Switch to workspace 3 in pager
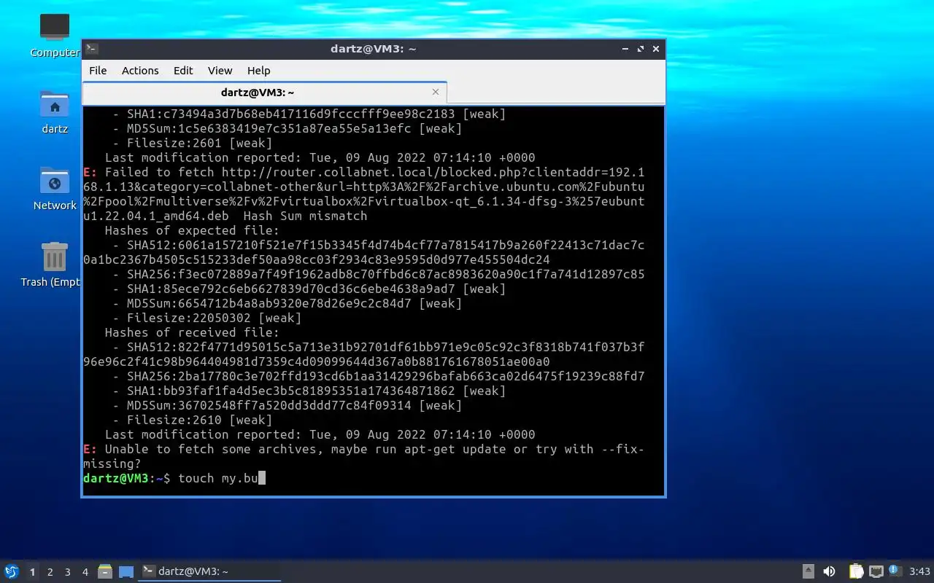Image resolution: width=934 pixels, height=583 pixels. tap(68, 572)
